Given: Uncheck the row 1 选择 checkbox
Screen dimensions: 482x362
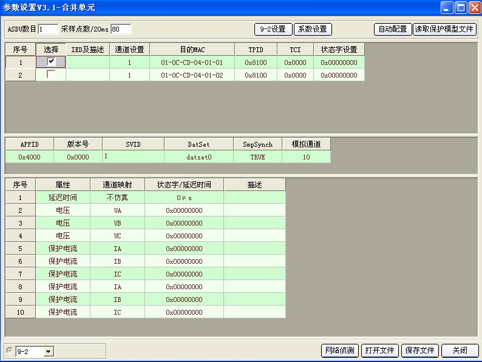Looking at the screenshot, I should coord(52,61).
